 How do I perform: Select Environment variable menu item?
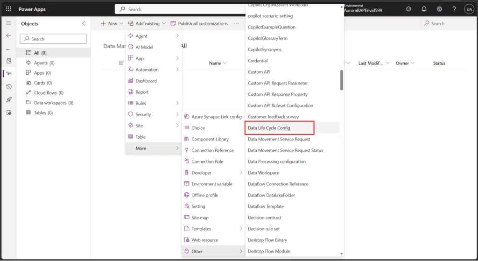(x=213, y=184)
